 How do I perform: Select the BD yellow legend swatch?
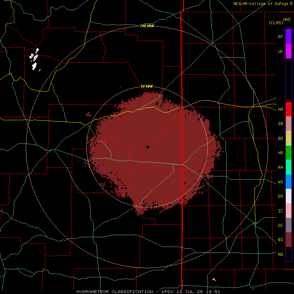click(288, 139)
